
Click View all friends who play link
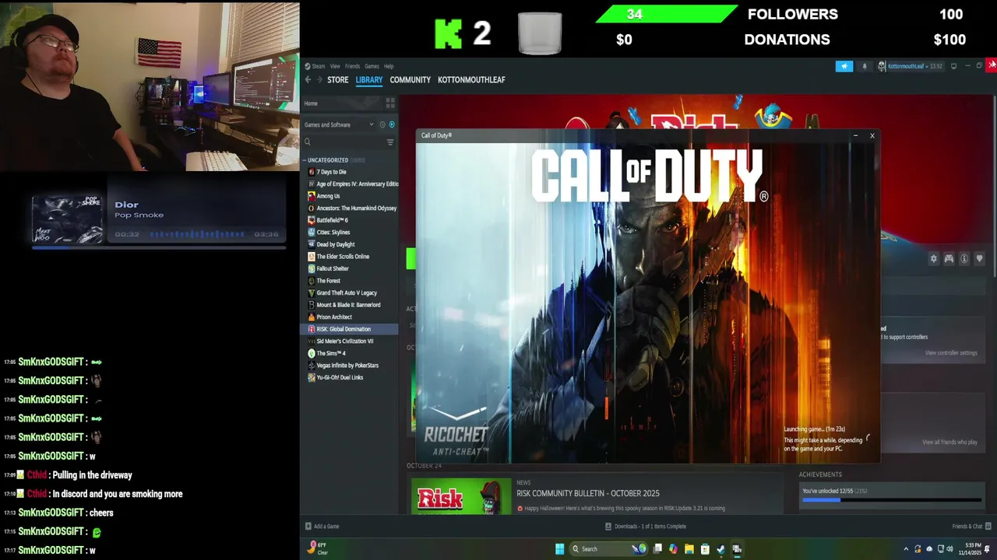coord(950,443)
